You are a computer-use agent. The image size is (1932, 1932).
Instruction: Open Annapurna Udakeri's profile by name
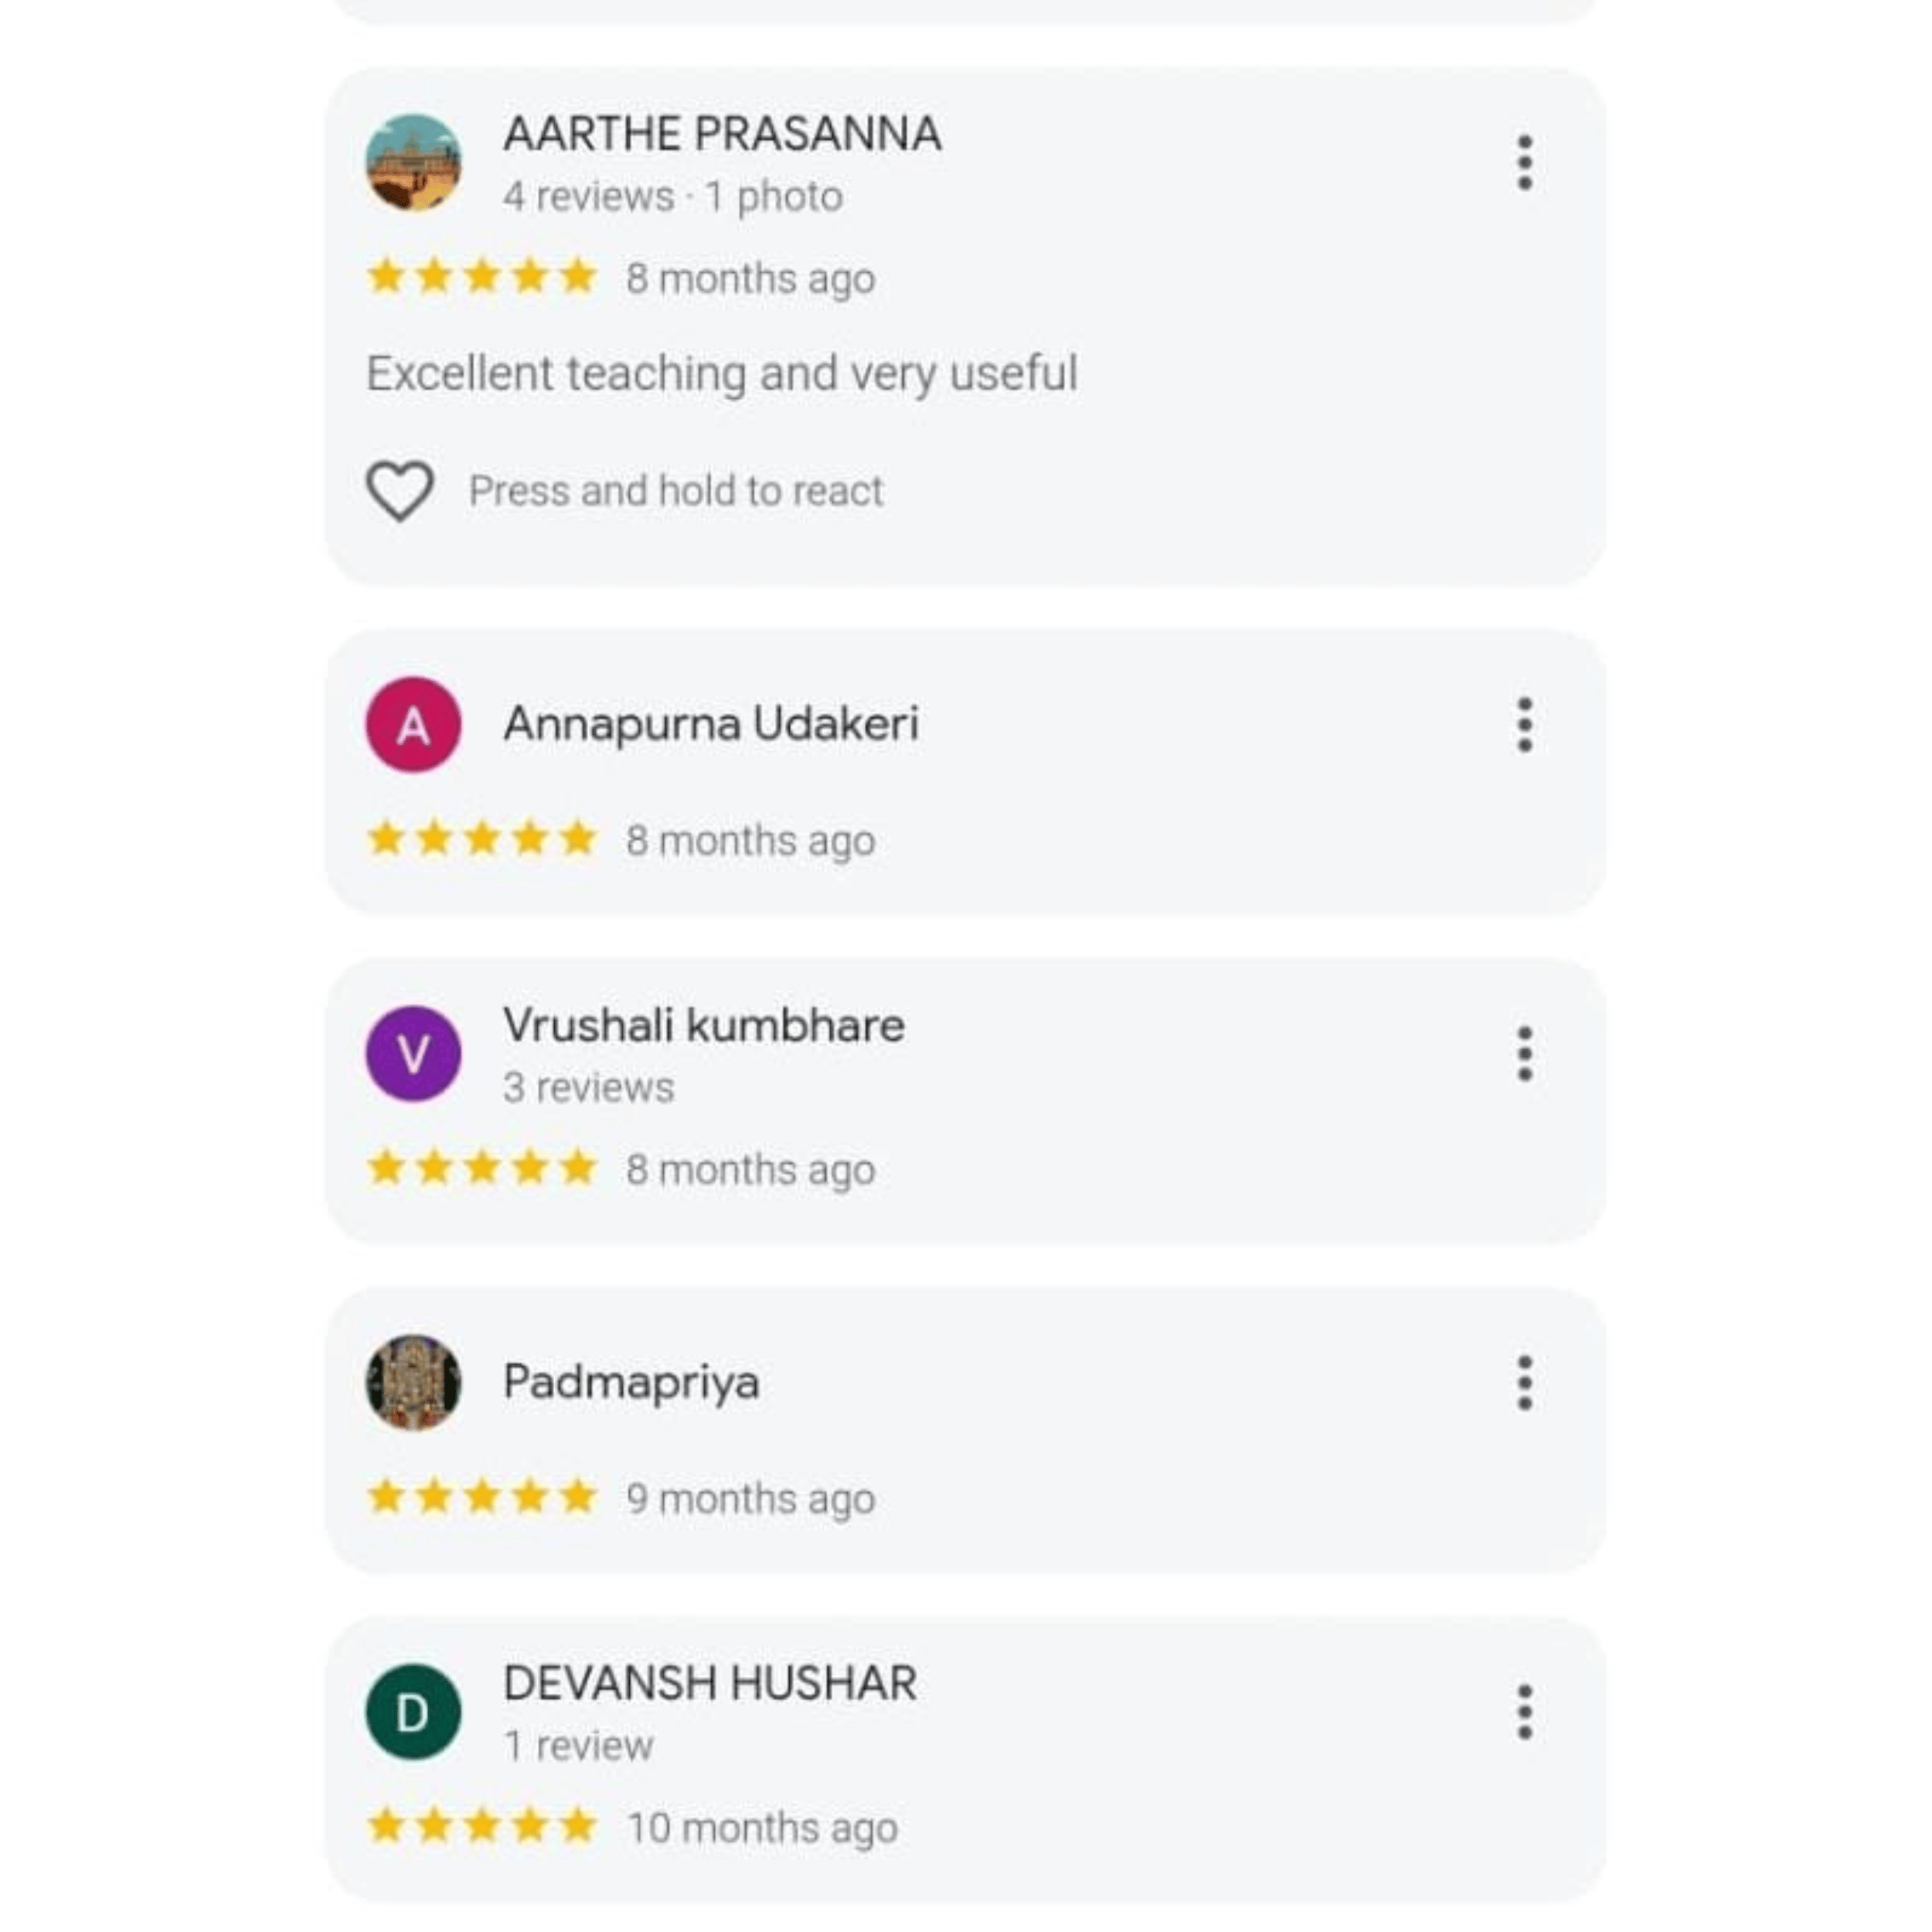tap(710, 724)
